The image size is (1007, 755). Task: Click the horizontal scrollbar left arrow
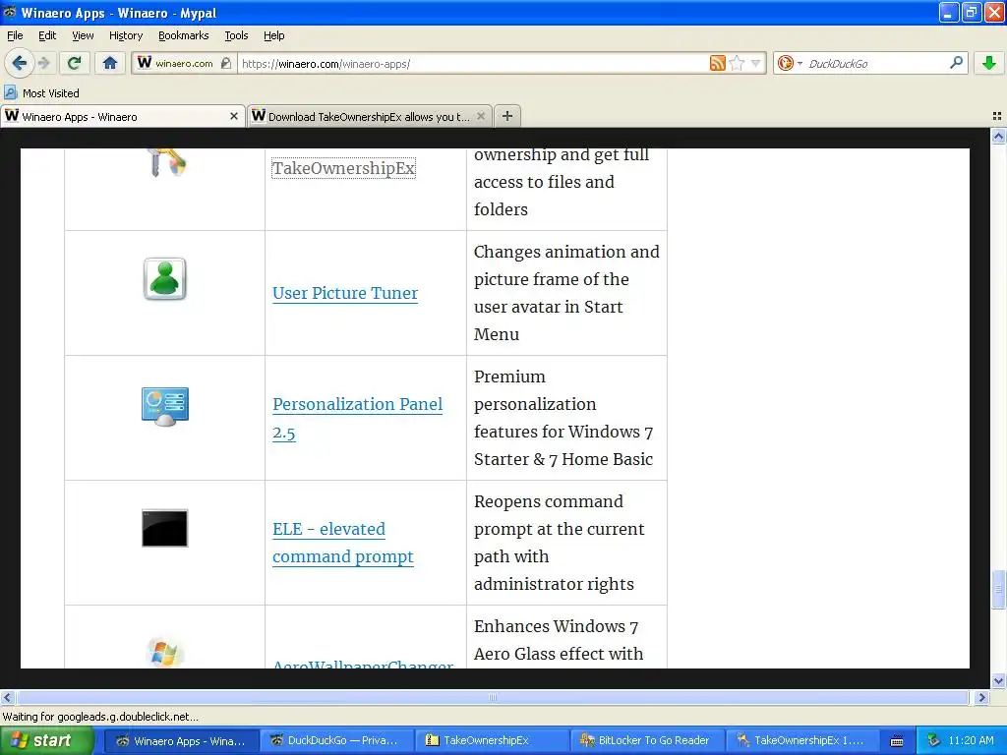(x=7, y=697)
